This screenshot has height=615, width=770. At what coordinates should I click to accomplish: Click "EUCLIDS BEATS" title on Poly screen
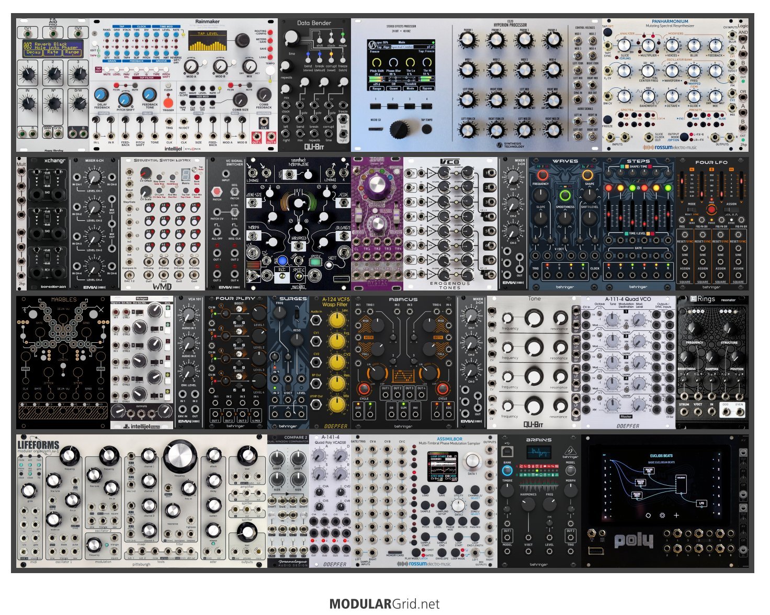[661, 456]
